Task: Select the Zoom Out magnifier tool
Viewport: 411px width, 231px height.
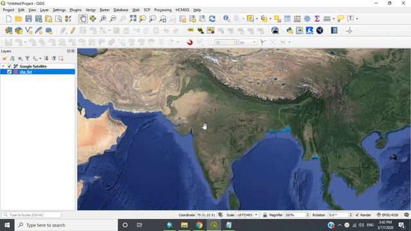Action: coord(113,19)
